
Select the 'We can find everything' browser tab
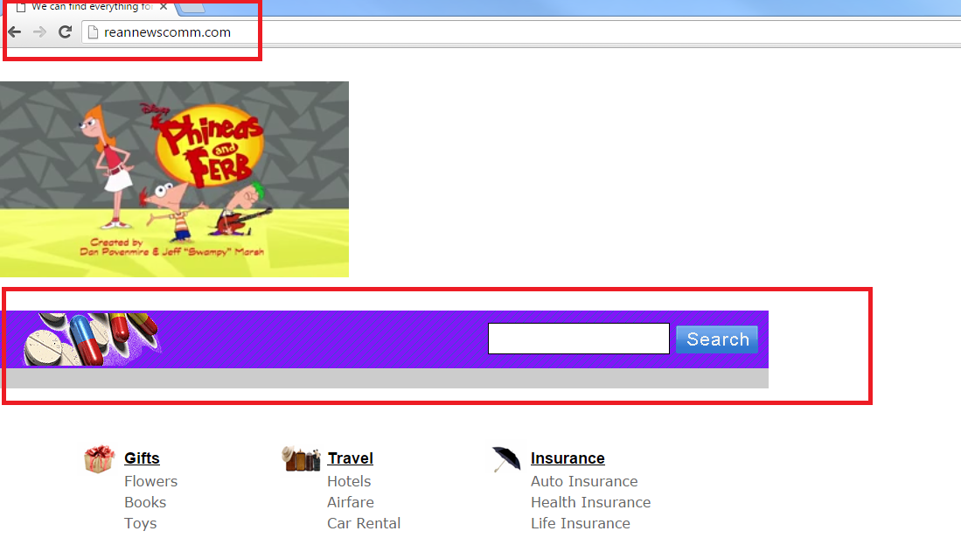(x=87, y=7)
